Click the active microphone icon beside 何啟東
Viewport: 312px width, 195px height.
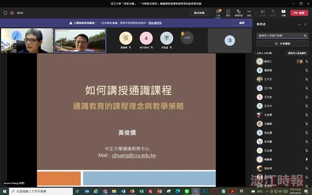coord(307,160)
